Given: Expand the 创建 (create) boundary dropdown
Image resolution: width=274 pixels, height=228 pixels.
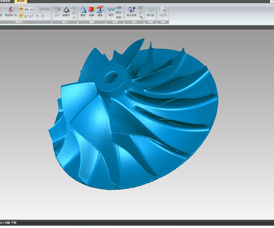Looking at the screenshot, I should click(x=119, y=8).
